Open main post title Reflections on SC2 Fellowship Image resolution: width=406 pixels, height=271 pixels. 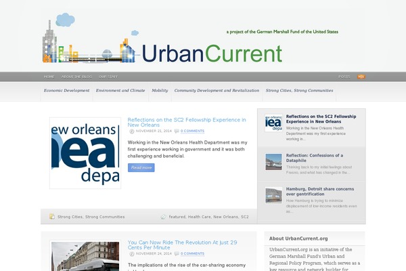click(x=187, y=123)
